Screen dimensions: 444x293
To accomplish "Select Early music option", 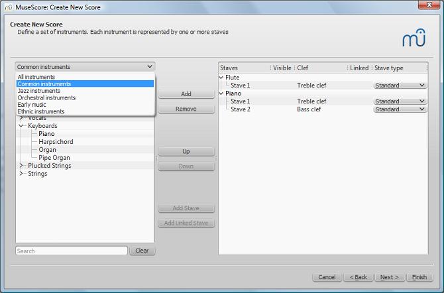I will click(85, 105).
